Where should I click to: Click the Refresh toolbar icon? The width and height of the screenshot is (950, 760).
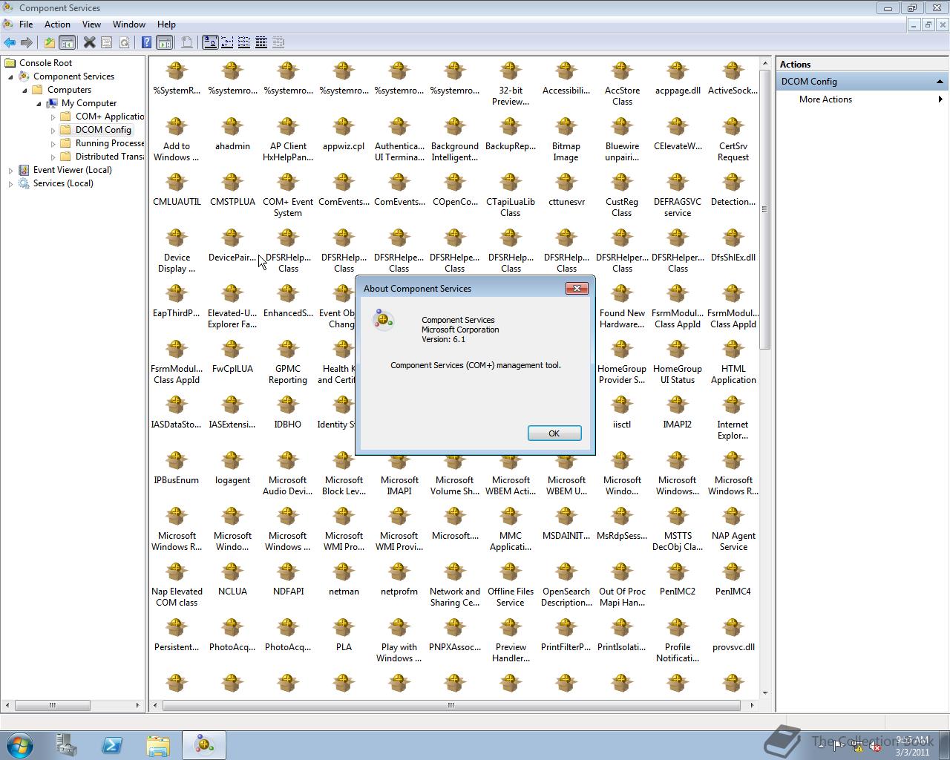pyautogui.click(x=124, y=43)
